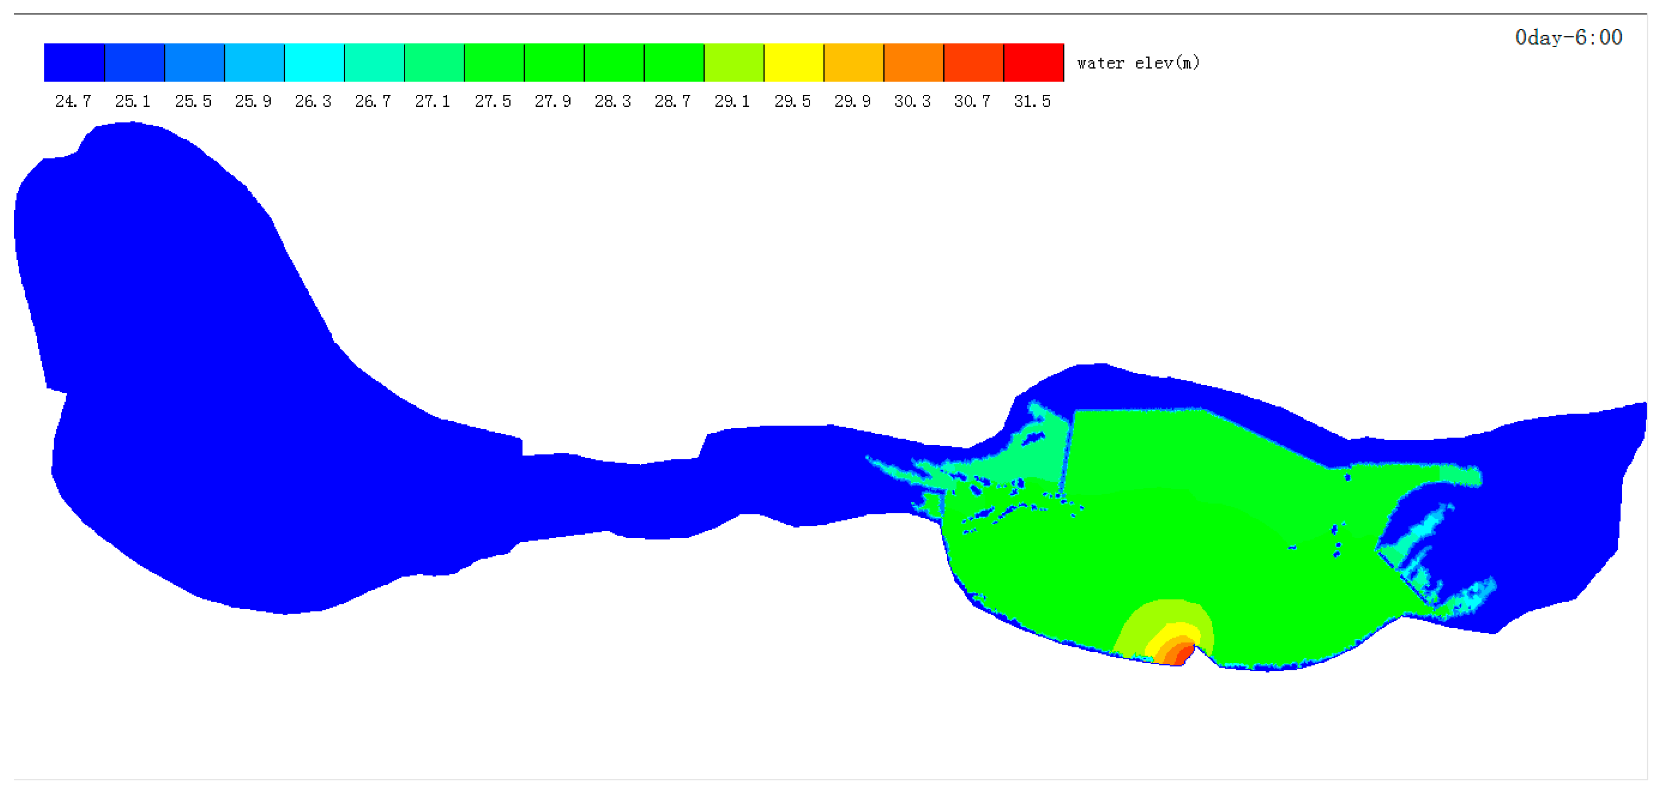
Task: Click the "0day-6:00" timestamp label
Action: click(x=1568, y=37)
